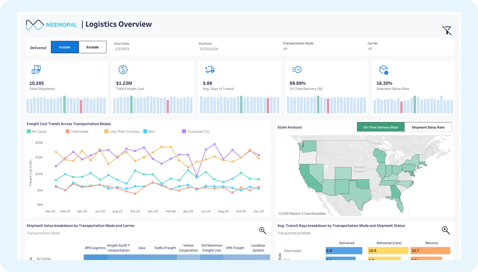This screenshot has width=478, height=272.
Task: Click the 5.89 Avg. Days value
Action: tap(207, 83)
